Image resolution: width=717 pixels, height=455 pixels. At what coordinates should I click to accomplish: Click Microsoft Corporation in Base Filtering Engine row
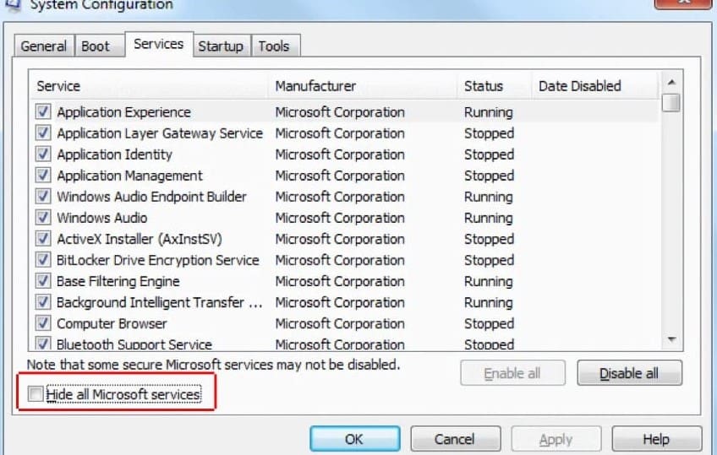(340, 280)
